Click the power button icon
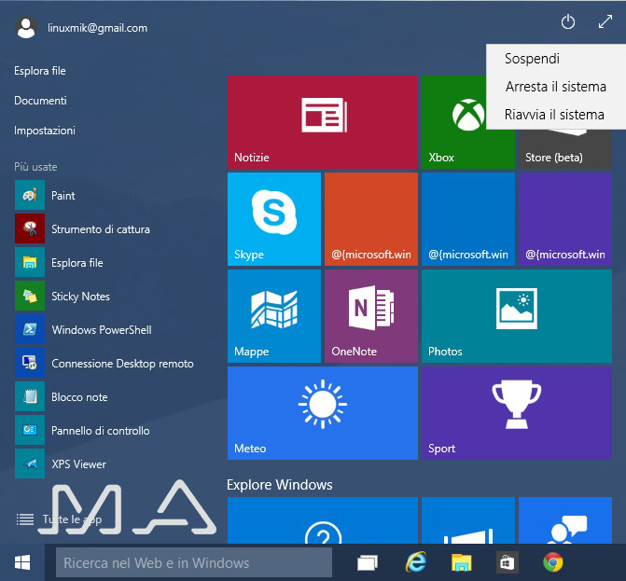 pos(568,22)
